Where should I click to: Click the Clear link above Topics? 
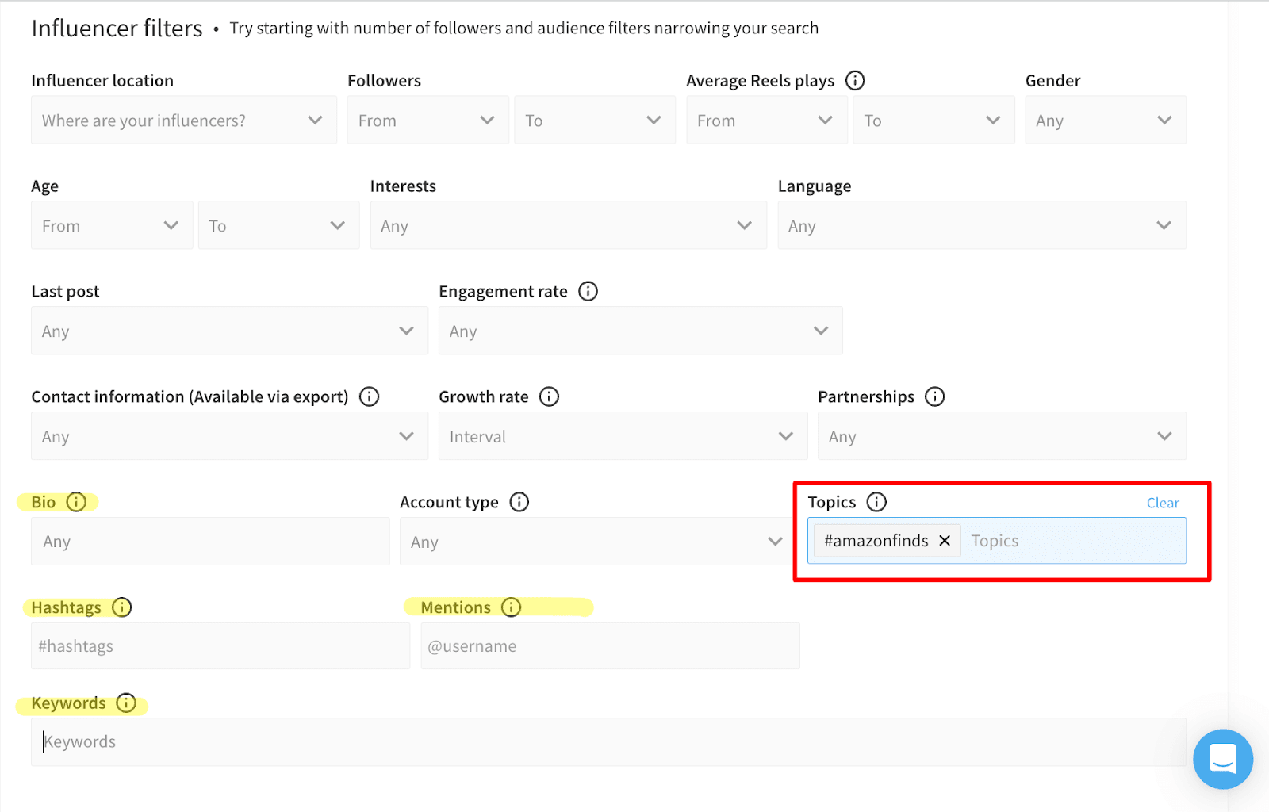1163,503
